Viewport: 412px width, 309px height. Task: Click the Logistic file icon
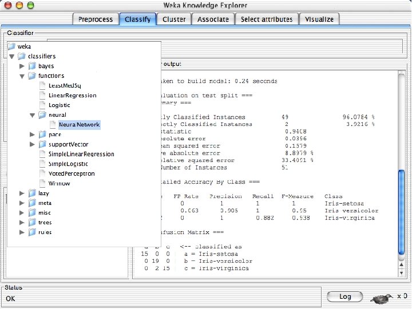coord(42,105)
